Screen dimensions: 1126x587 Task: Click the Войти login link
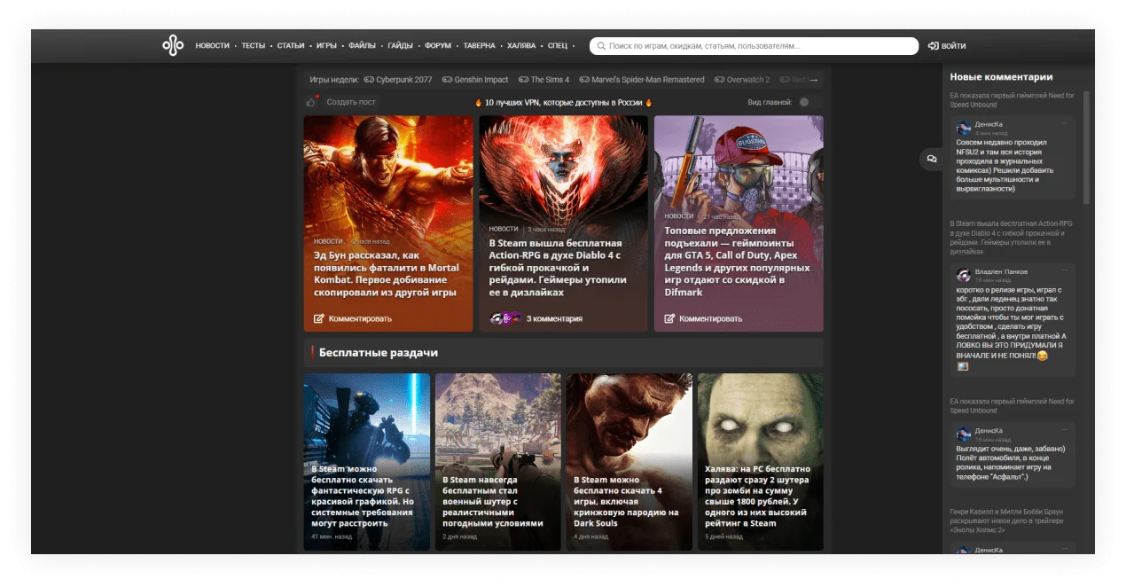click(954, 46)
